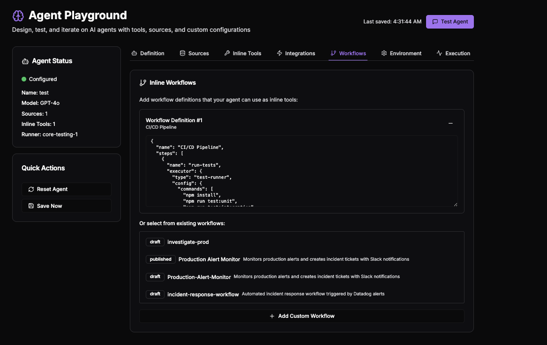
Task: Click "Or select from existing workflows:" label
Action: pos(182,223)
